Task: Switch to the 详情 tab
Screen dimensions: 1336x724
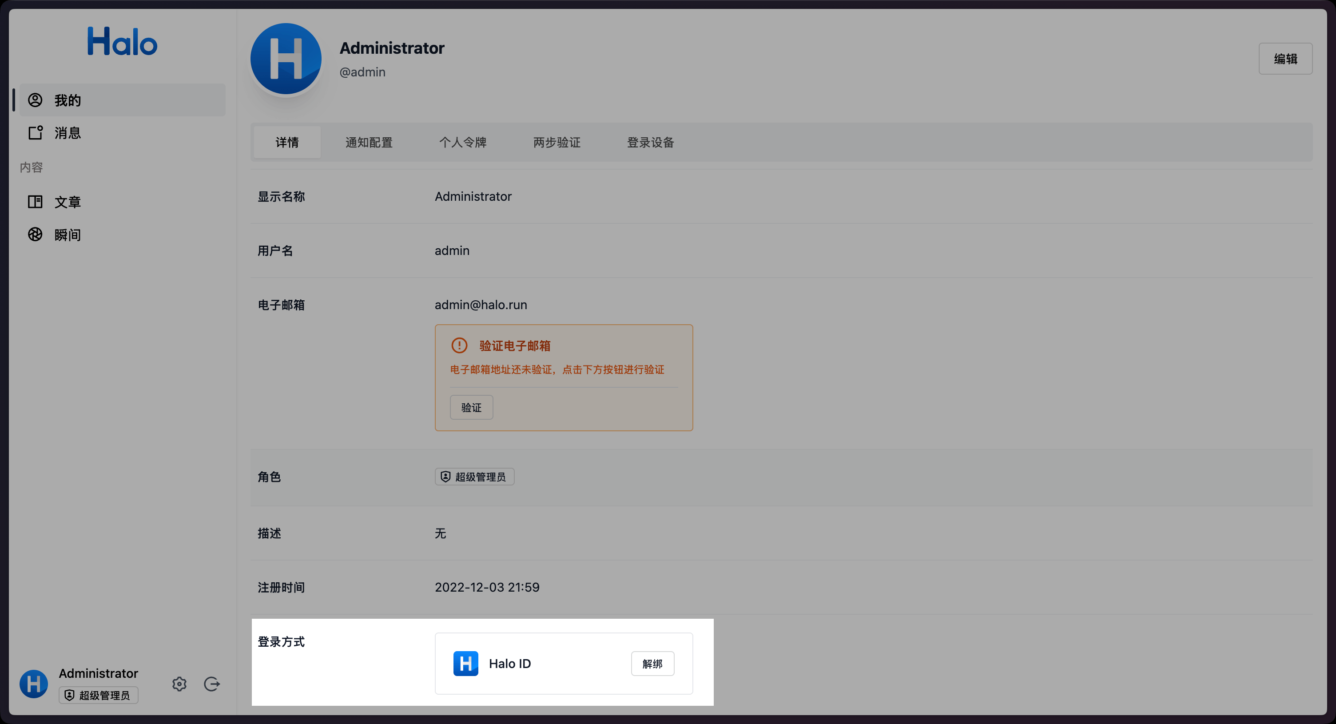Action: tap(287, 142)
